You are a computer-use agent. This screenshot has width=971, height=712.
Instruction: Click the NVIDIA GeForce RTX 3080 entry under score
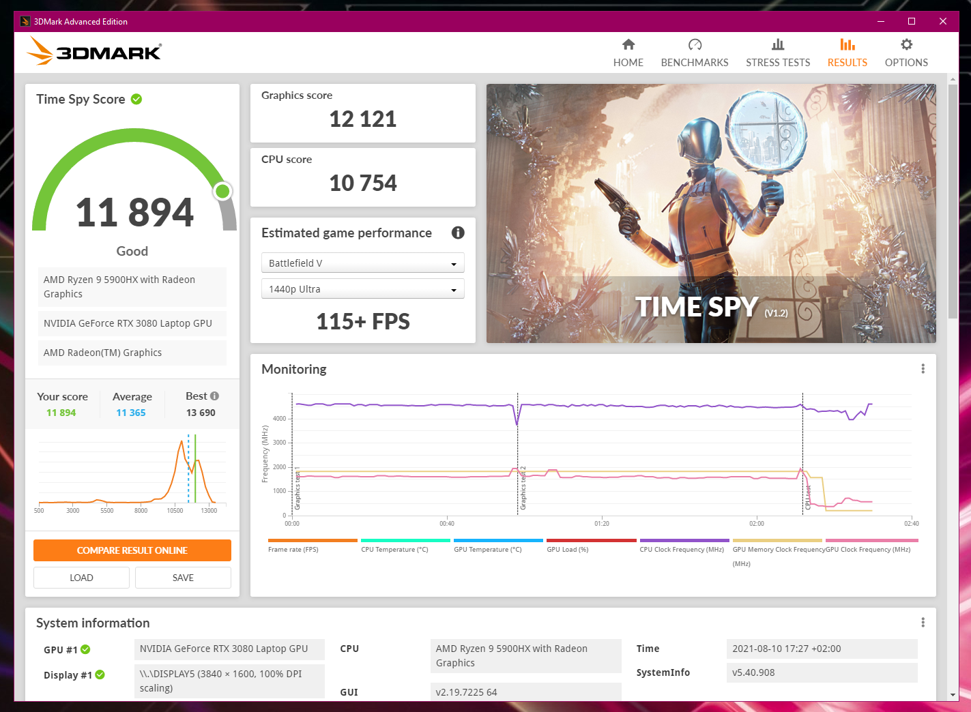(x=132, y=323)
